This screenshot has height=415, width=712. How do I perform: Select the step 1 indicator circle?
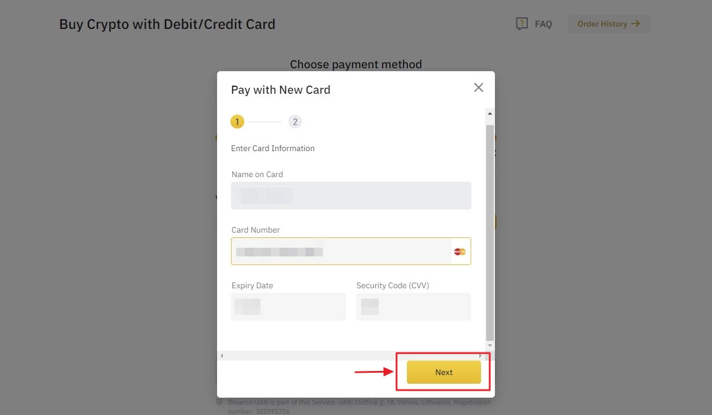click(237, 122)
